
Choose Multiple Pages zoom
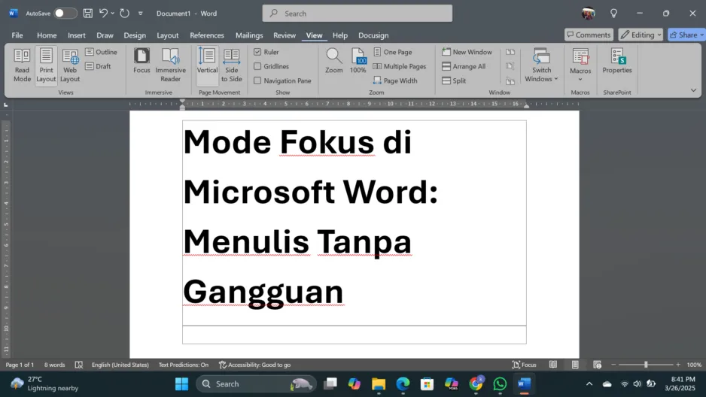(x=400, y=66)
